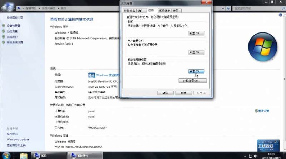This screenshot has width=286, height=159.
Task: Select 系统属性 window in taskbar
Action: pyautogui.click(x=85, y=156)
